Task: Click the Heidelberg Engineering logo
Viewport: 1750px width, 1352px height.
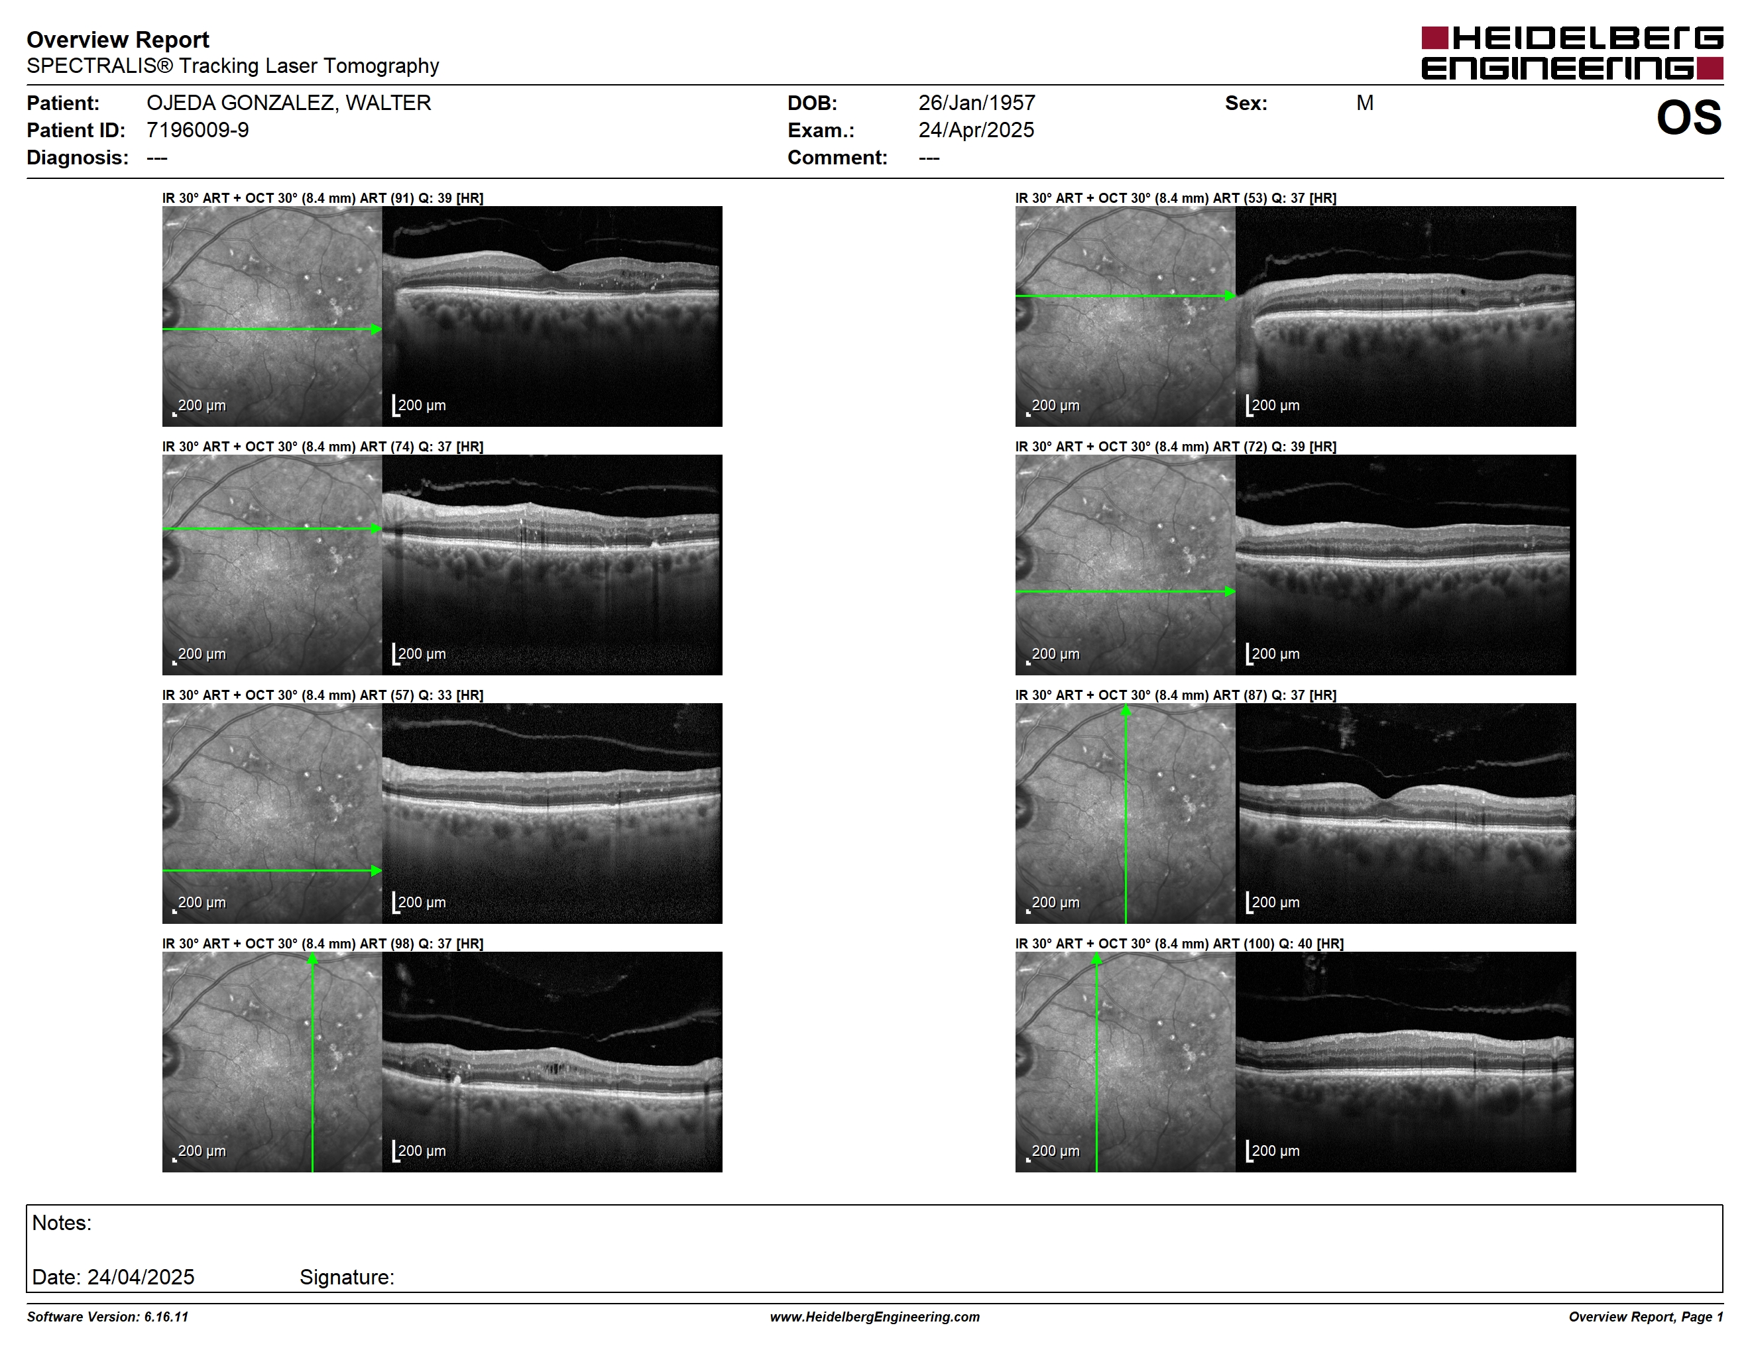Action: coord(1572,54)
